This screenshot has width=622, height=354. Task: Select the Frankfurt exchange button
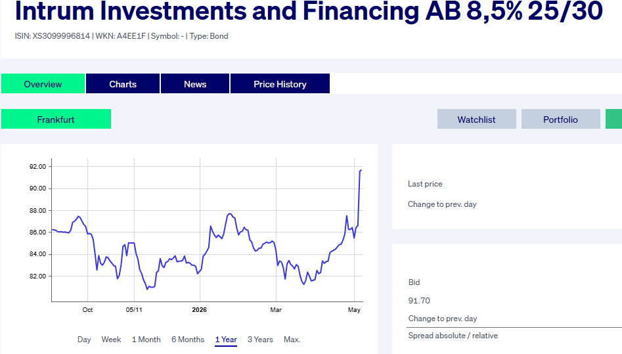tap(56, 119)
